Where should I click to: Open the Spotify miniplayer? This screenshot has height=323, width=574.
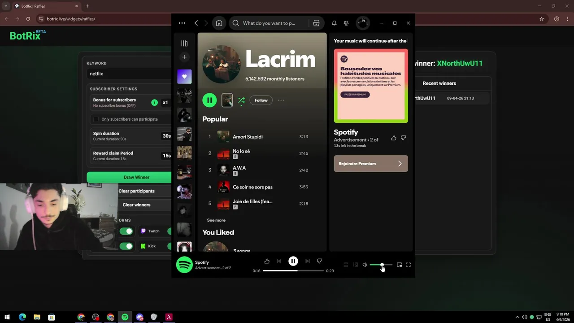click(x=400, y=265)
